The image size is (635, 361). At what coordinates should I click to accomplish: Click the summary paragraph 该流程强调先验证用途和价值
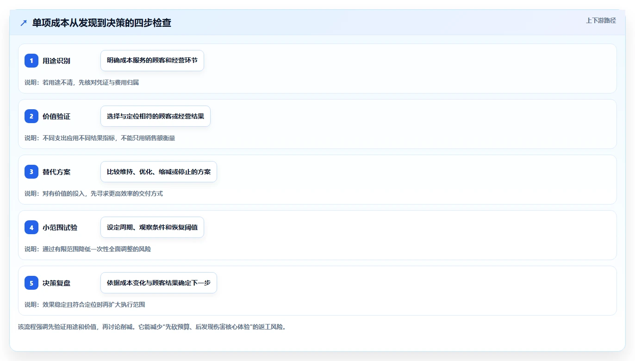click(152, 327)
